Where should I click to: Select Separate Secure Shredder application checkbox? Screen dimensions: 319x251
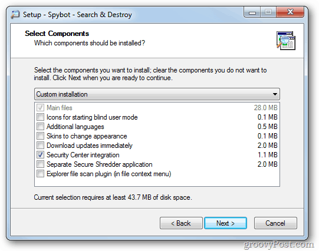click(x=40, y=164)
